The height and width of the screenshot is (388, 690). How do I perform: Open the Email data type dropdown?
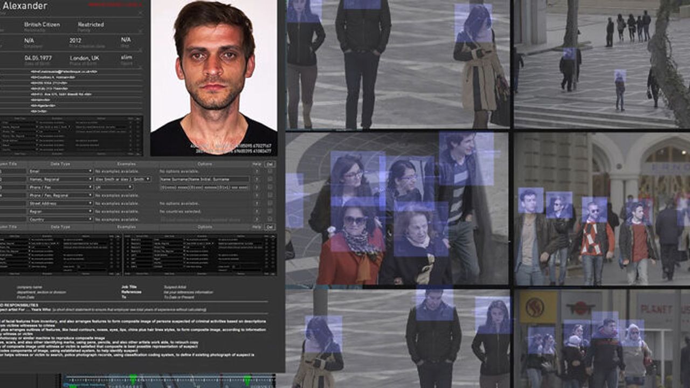click(x=60, y=171)
